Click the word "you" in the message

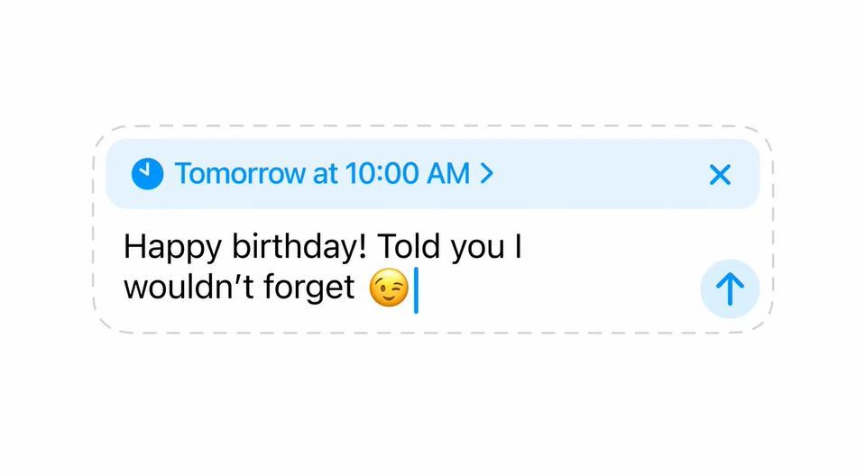pyautogui.click(x=477, y=246)
